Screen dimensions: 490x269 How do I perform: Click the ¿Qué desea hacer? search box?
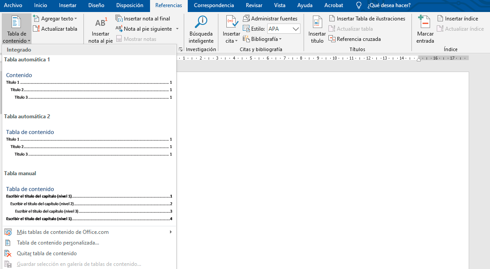click(x=389, y=5)
